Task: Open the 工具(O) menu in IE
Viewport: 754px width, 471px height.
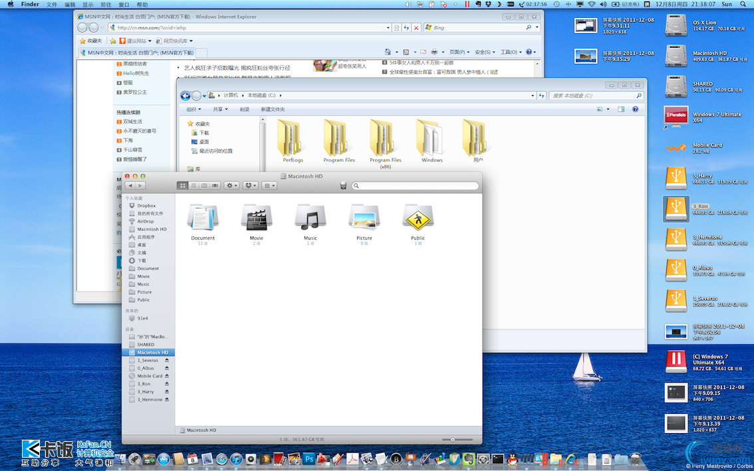Action: (x=511, y=52)
